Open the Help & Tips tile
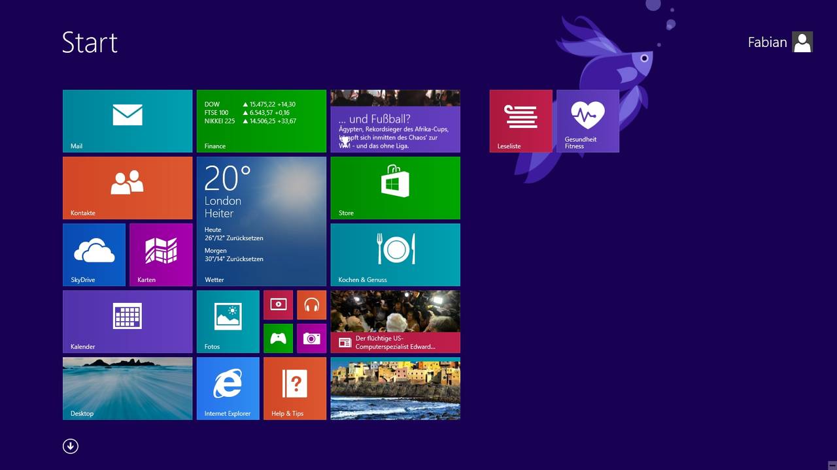Viewport: 837px width, 470px height. 294,388
